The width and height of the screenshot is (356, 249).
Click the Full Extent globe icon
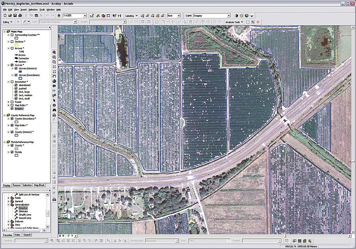click(x=54, y=81)
